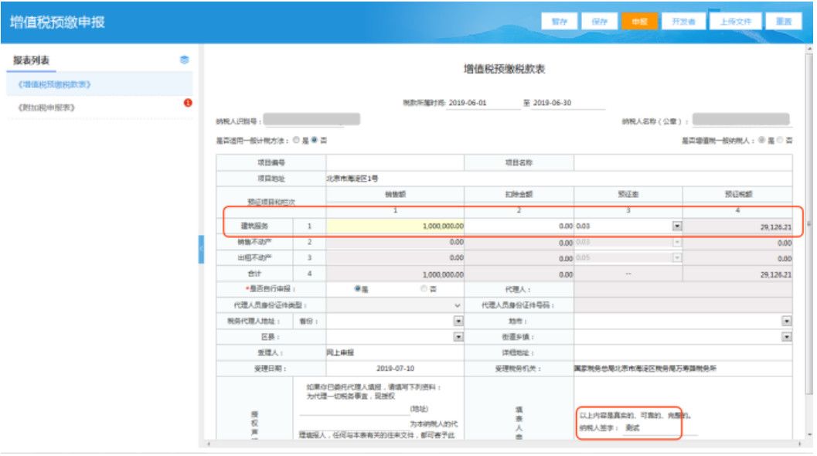Click the 建筑服务 销售额 field 1,000,000.00
This screenshot has width=817, height=456.
pos(395,226)
